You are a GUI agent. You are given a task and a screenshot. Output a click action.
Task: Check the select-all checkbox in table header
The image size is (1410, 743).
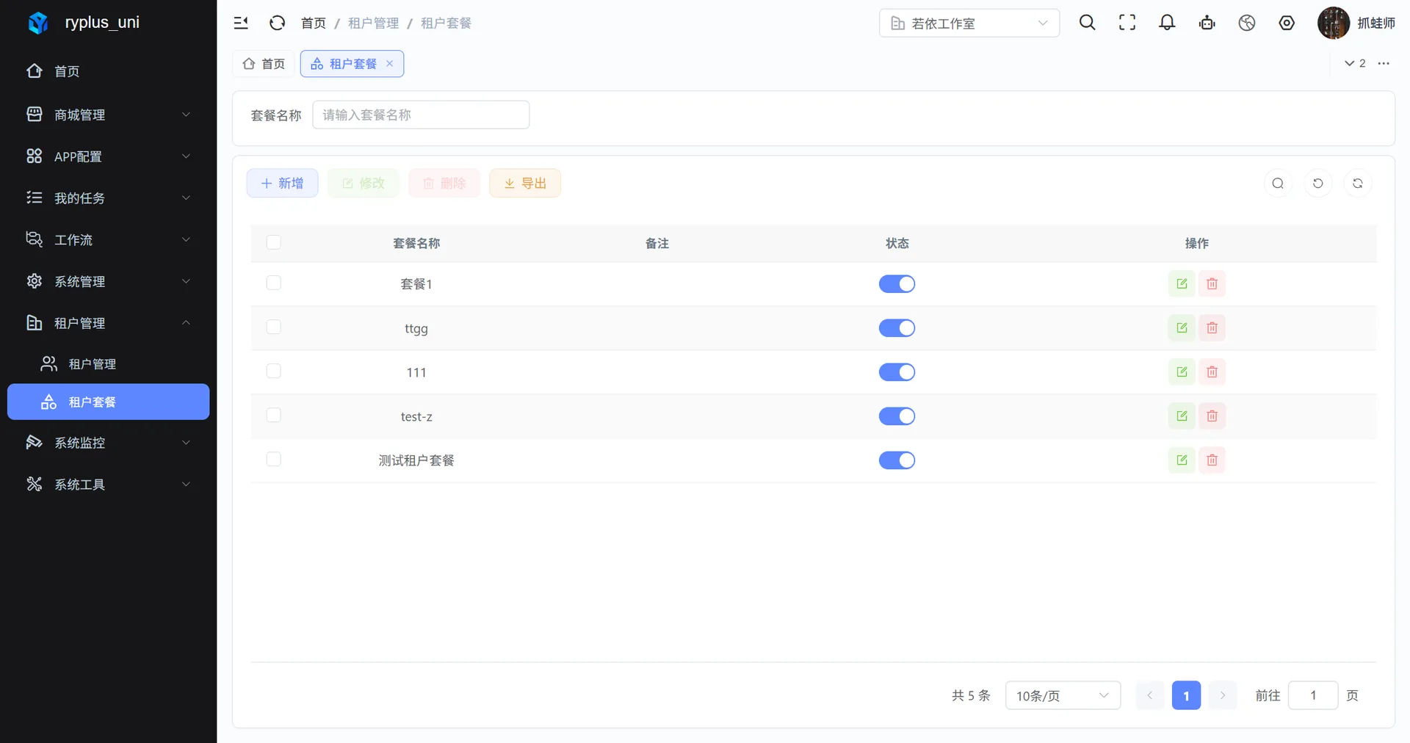[274, 242]
